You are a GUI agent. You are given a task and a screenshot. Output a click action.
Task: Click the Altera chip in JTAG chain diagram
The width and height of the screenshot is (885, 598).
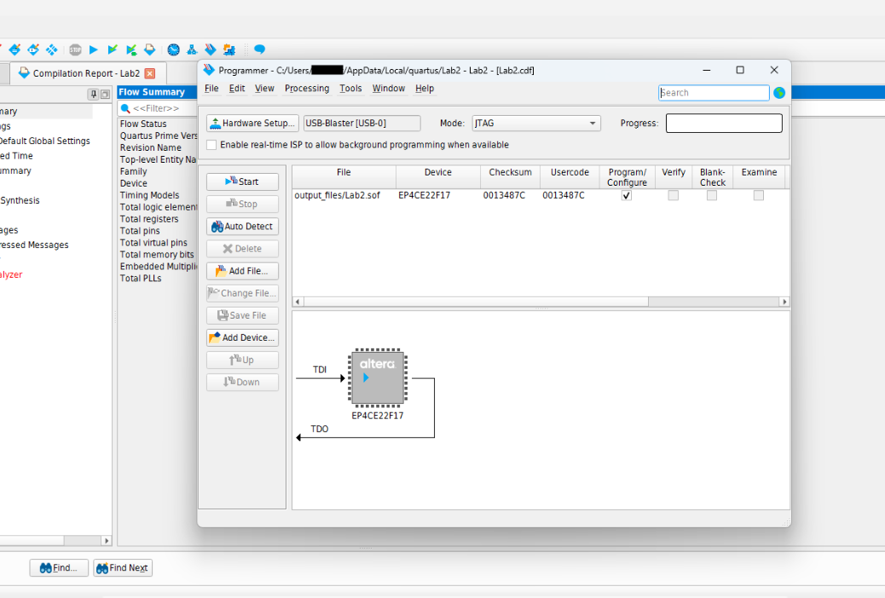coord(378,377)
